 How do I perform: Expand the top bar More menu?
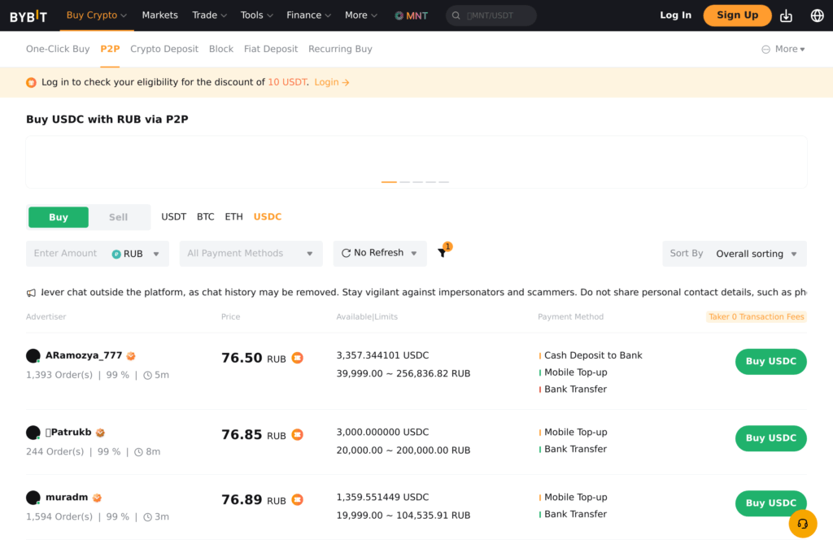(x=360, y=15)
